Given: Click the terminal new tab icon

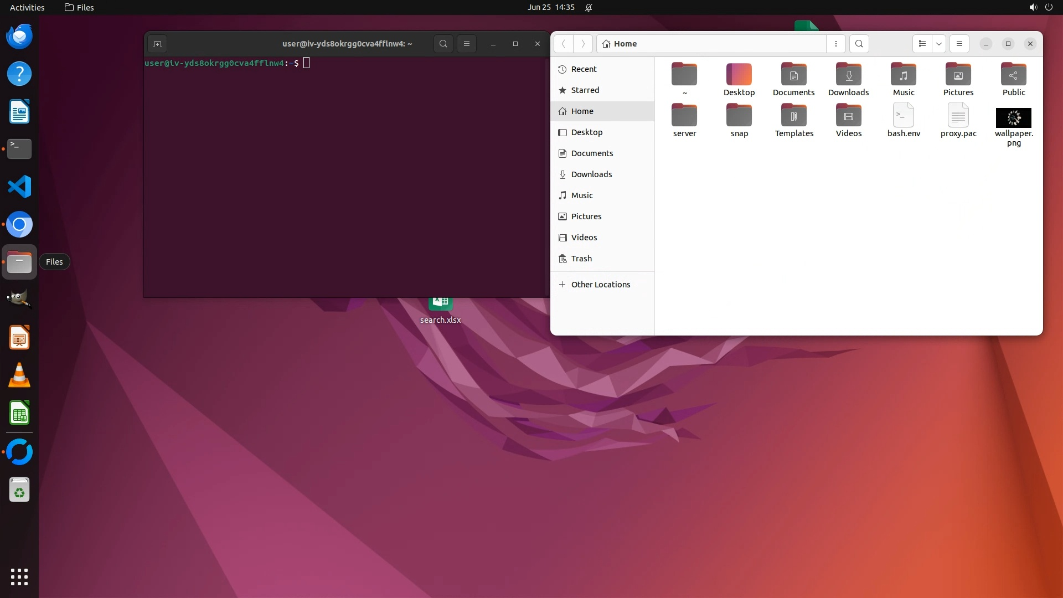Looking at the screenshot, I should coord(157,44).
